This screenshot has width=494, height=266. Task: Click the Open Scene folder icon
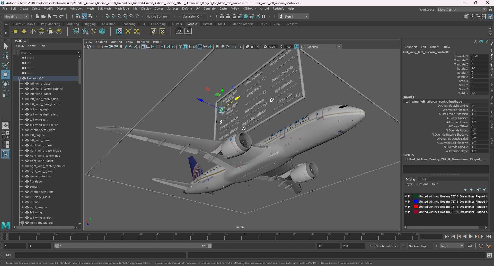pyautogui.click(x=43, y=16)
